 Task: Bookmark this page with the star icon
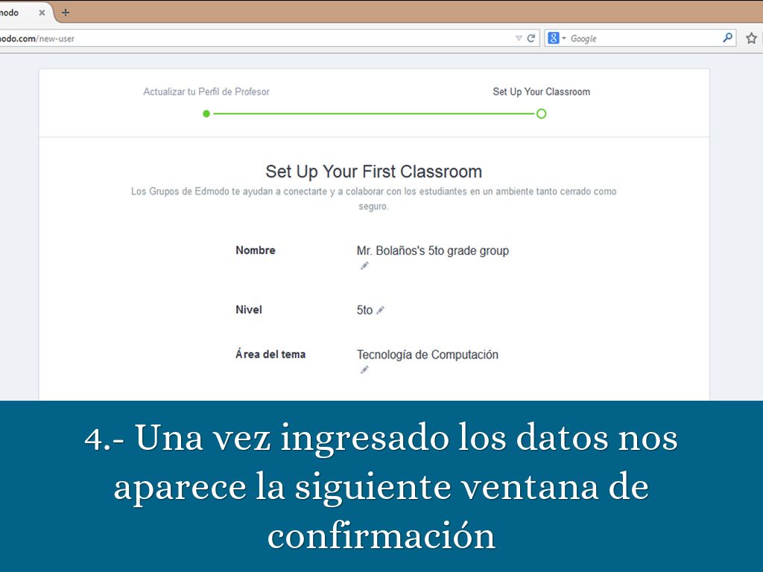tap(751, 38)
